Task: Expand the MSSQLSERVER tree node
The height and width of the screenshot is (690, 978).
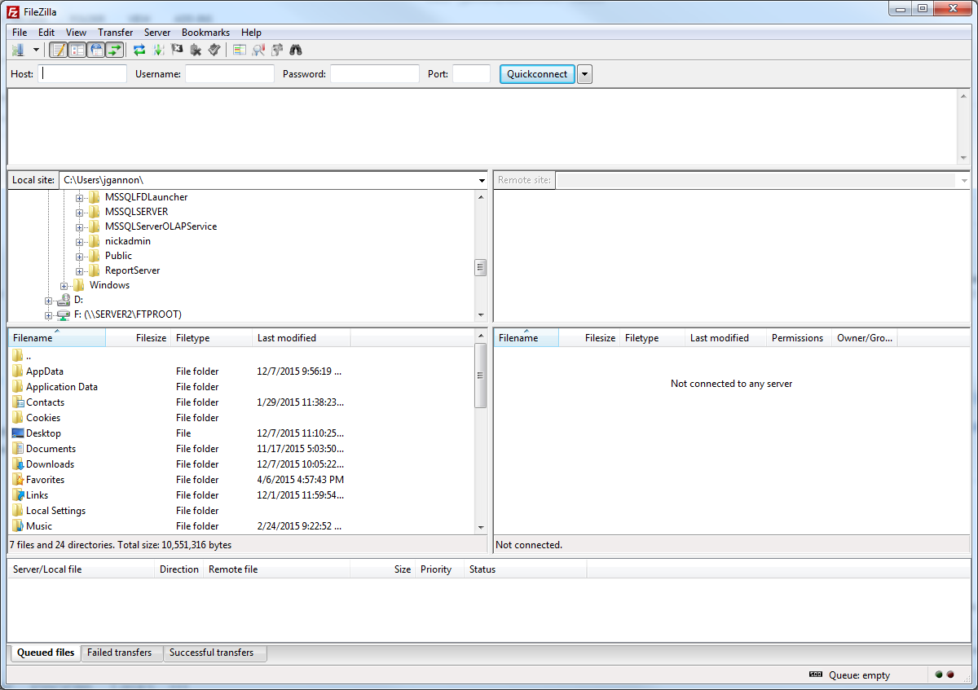Action: (x=80, y=212)
